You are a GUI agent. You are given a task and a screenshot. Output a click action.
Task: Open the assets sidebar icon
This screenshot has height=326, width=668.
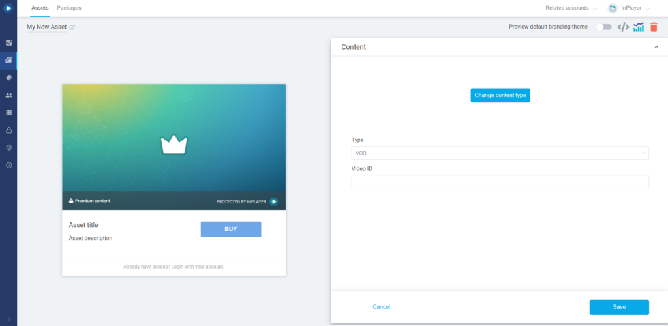point(8,61)
